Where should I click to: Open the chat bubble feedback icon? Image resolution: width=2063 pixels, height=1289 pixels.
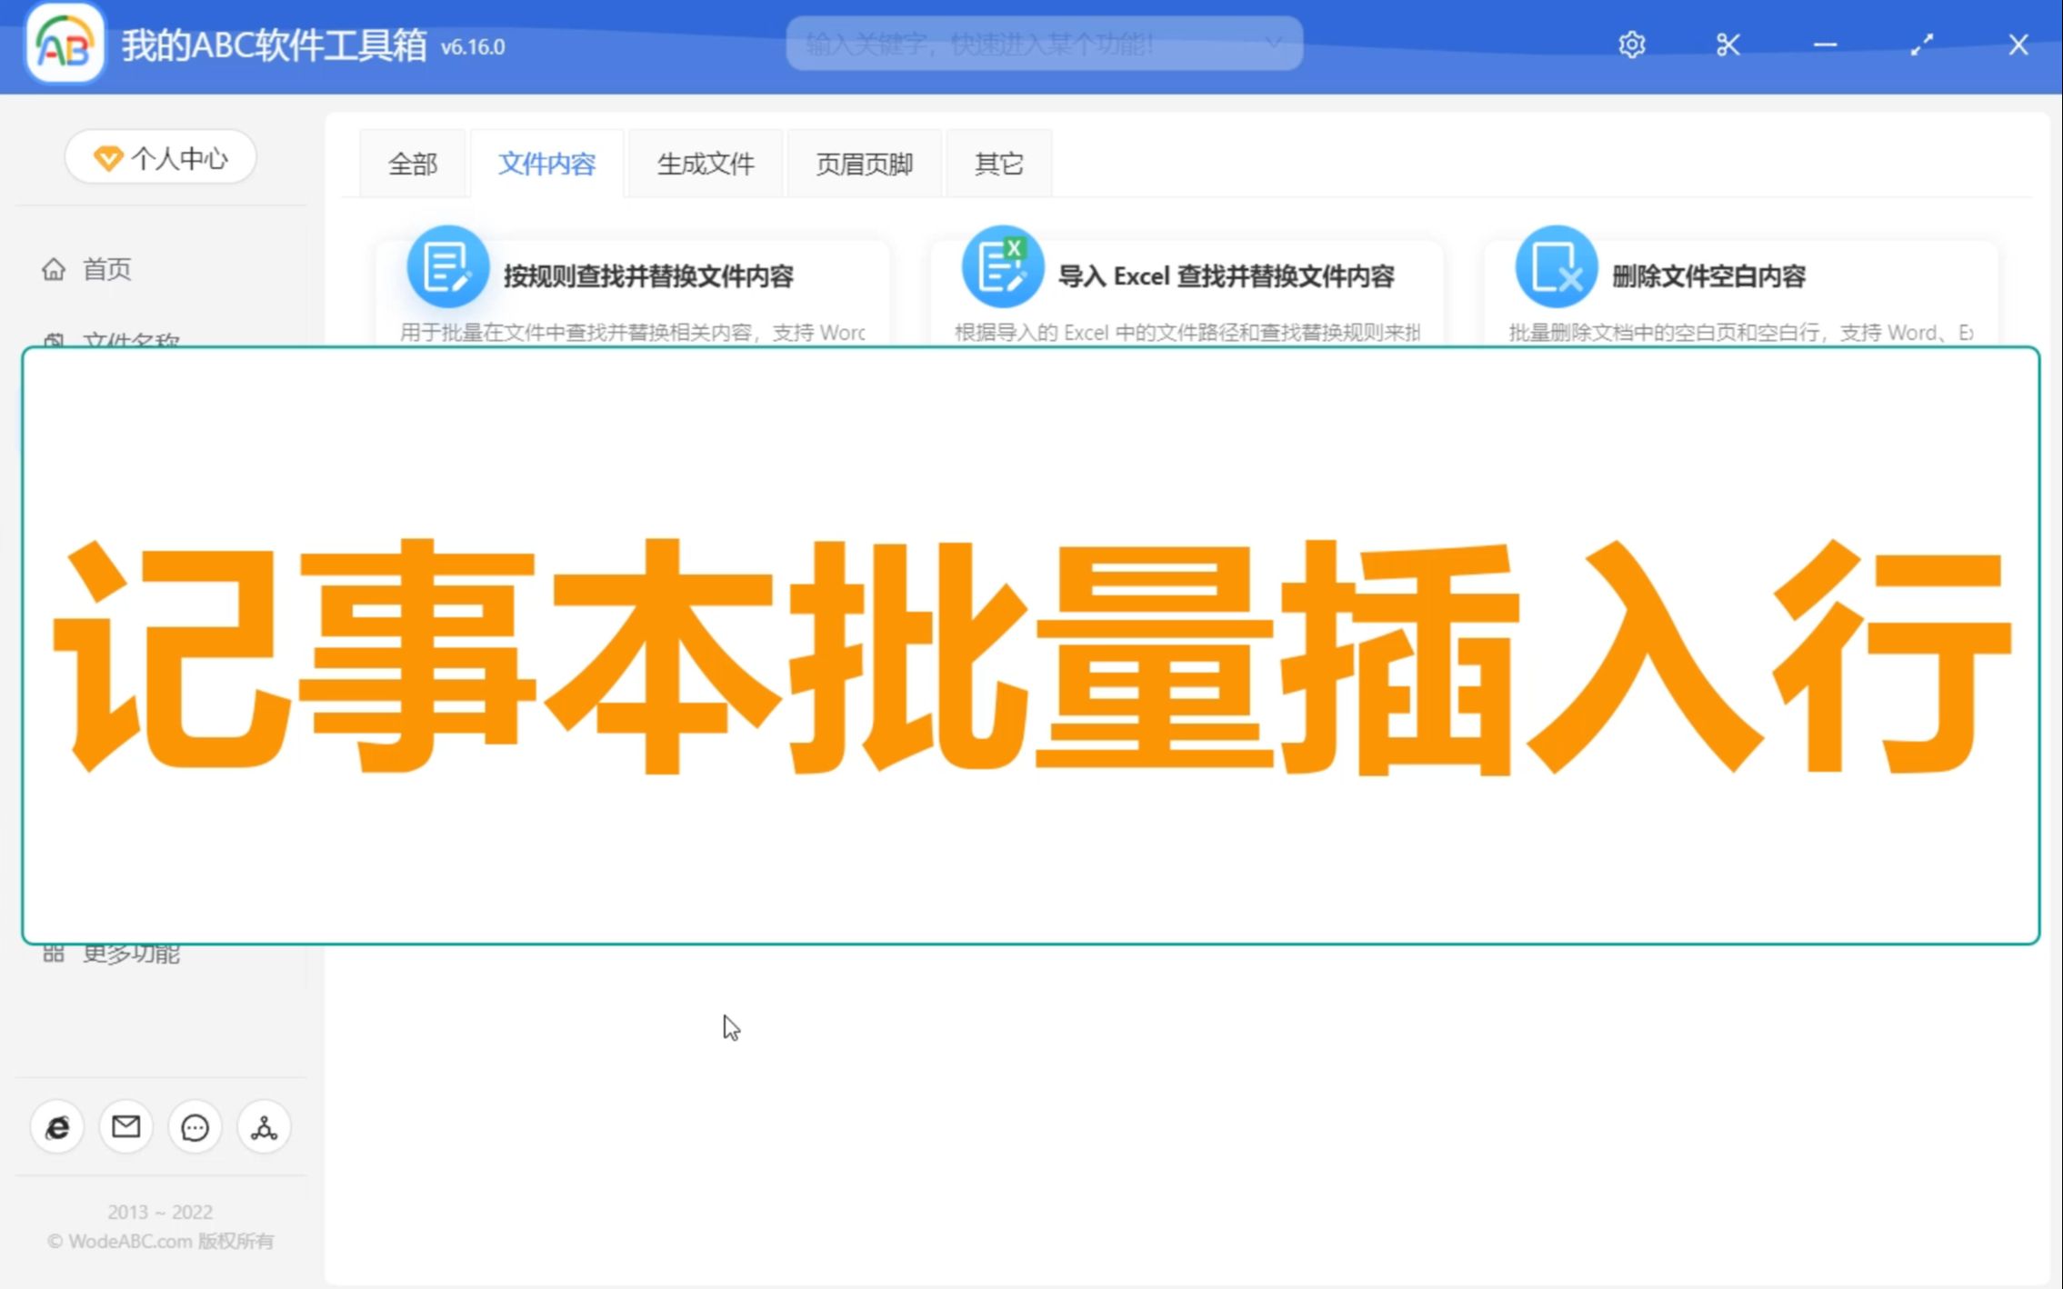(195, 1127)
